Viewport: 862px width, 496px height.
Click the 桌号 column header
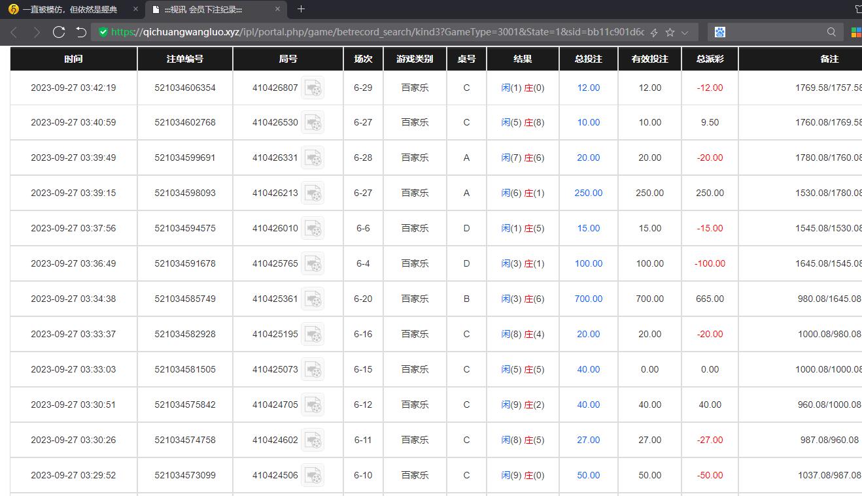[466, 59]
